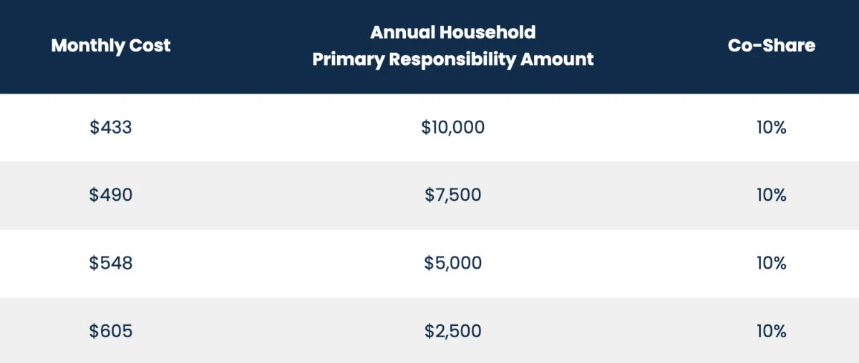Click the Monthly Cost column header

(x=111, y=46)
